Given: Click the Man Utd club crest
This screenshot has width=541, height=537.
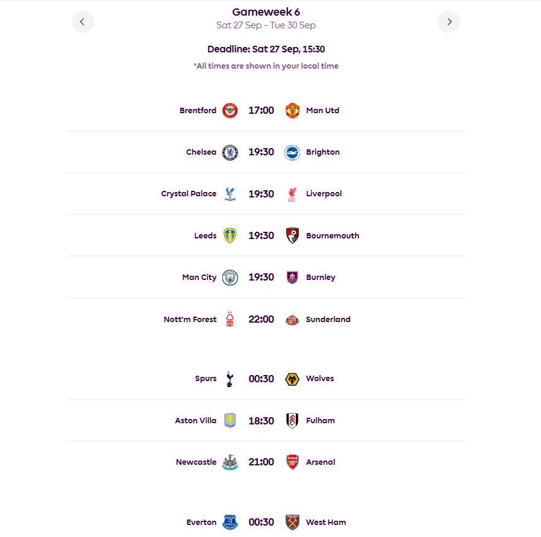Looking at the screenshot, I should click(292, 111).
